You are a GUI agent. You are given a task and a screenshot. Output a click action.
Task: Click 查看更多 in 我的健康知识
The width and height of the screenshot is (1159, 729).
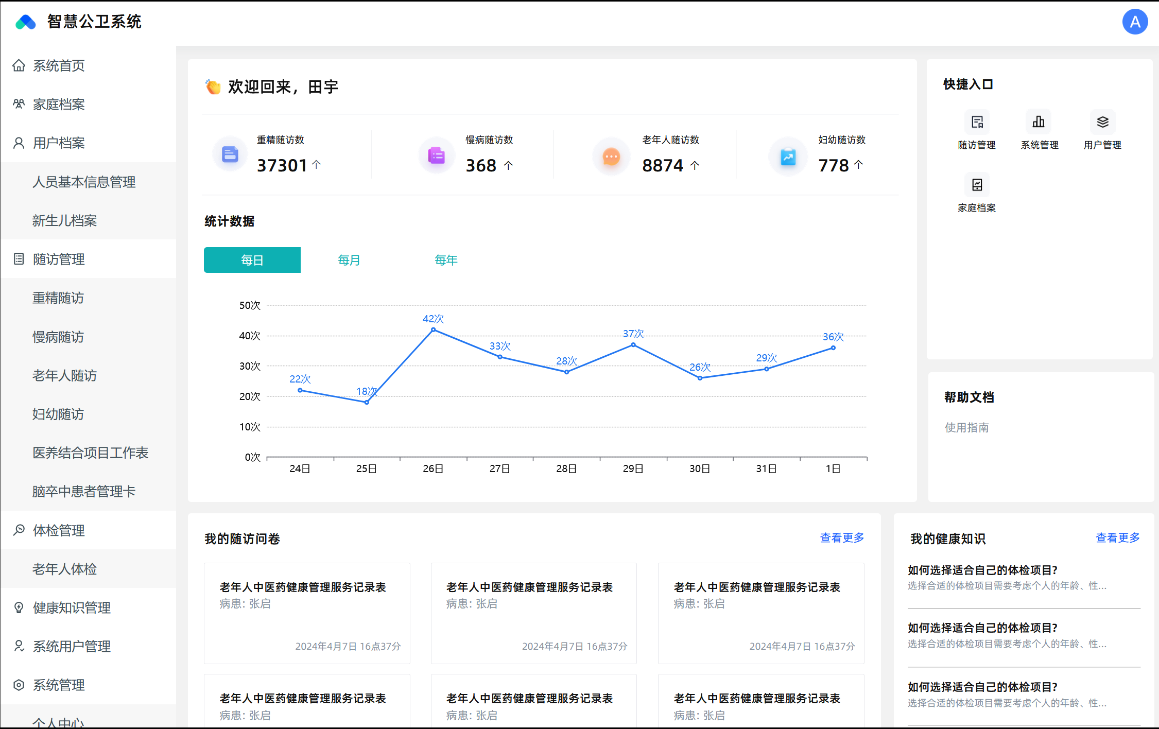(x=1117, y=538)
